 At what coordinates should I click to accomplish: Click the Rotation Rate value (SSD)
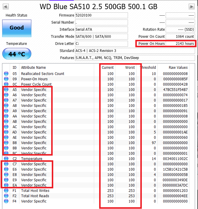coord(180,30)
